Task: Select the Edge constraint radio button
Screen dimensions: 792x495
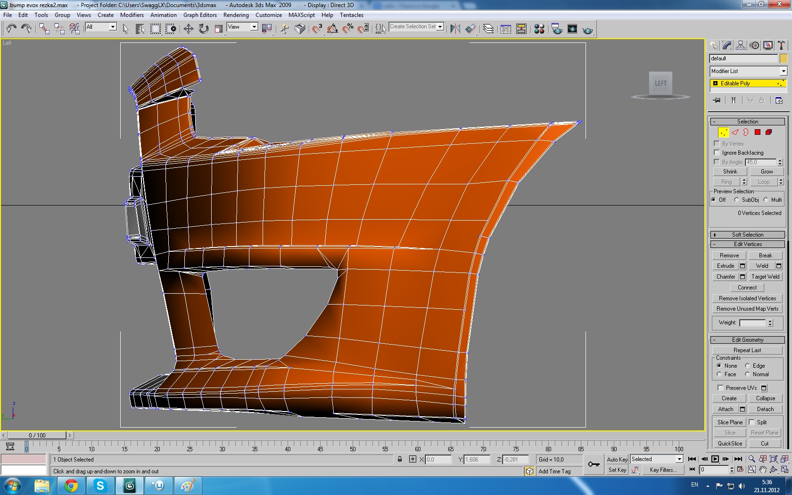Action: [747, 366]
